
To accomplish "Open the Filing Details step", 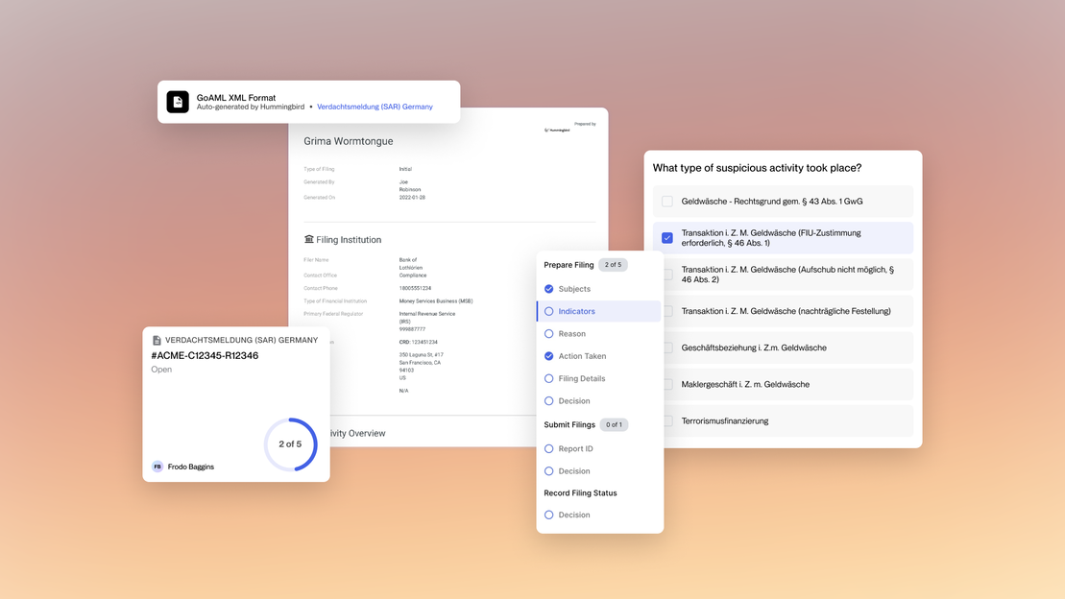I will pyautogui.click(x=581, y=378).
